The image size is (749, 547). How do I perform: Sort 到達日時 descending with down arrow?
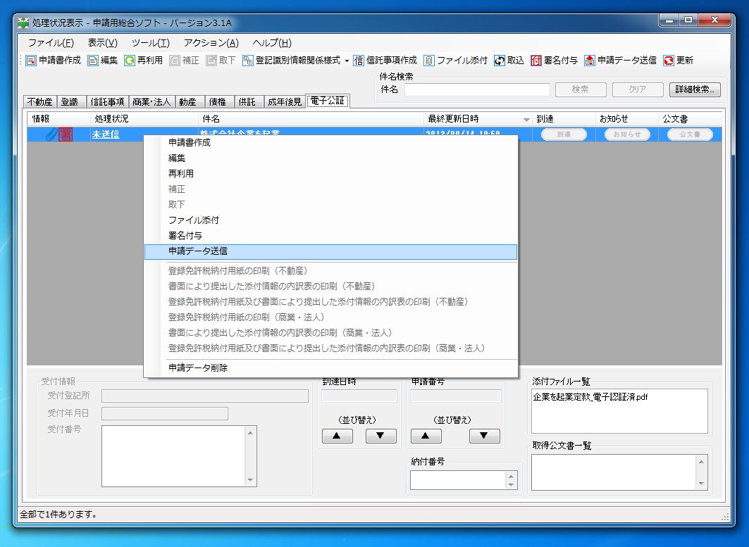tap(380, 436)
